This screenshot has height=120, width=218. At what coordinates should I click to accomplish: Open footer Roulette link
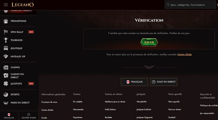click(x=108, y=117)
